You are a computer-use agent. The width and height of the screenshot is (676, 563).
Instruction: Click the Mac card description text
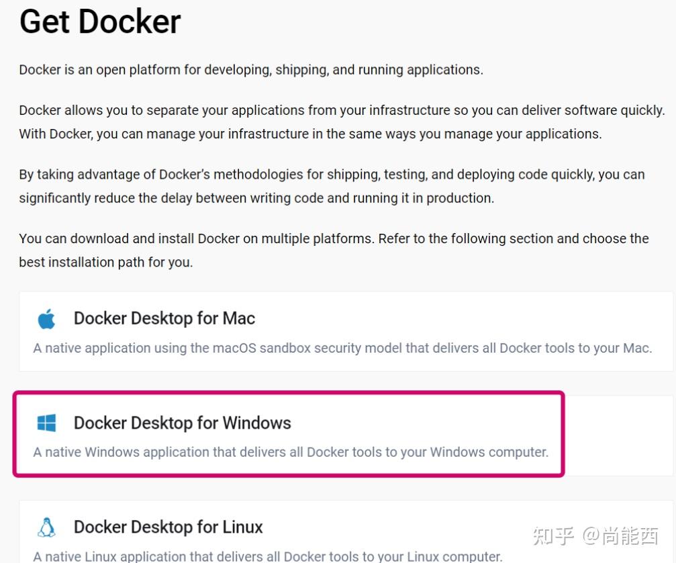click(342, 348)
